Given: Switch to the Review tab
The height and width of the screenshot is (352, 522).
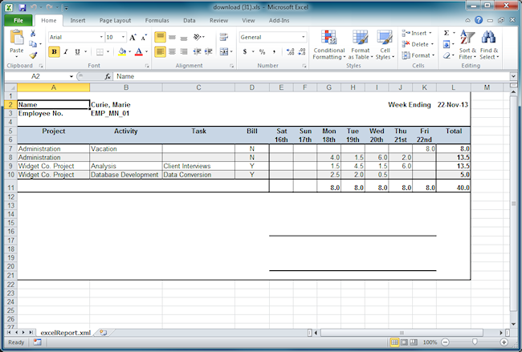Looking at the screenshot, I should pos(218,20).
